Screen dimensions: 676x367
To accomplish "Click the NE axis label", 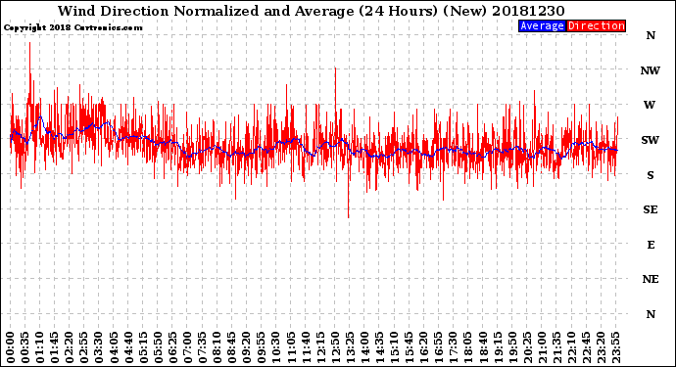I will coord(651,280).
